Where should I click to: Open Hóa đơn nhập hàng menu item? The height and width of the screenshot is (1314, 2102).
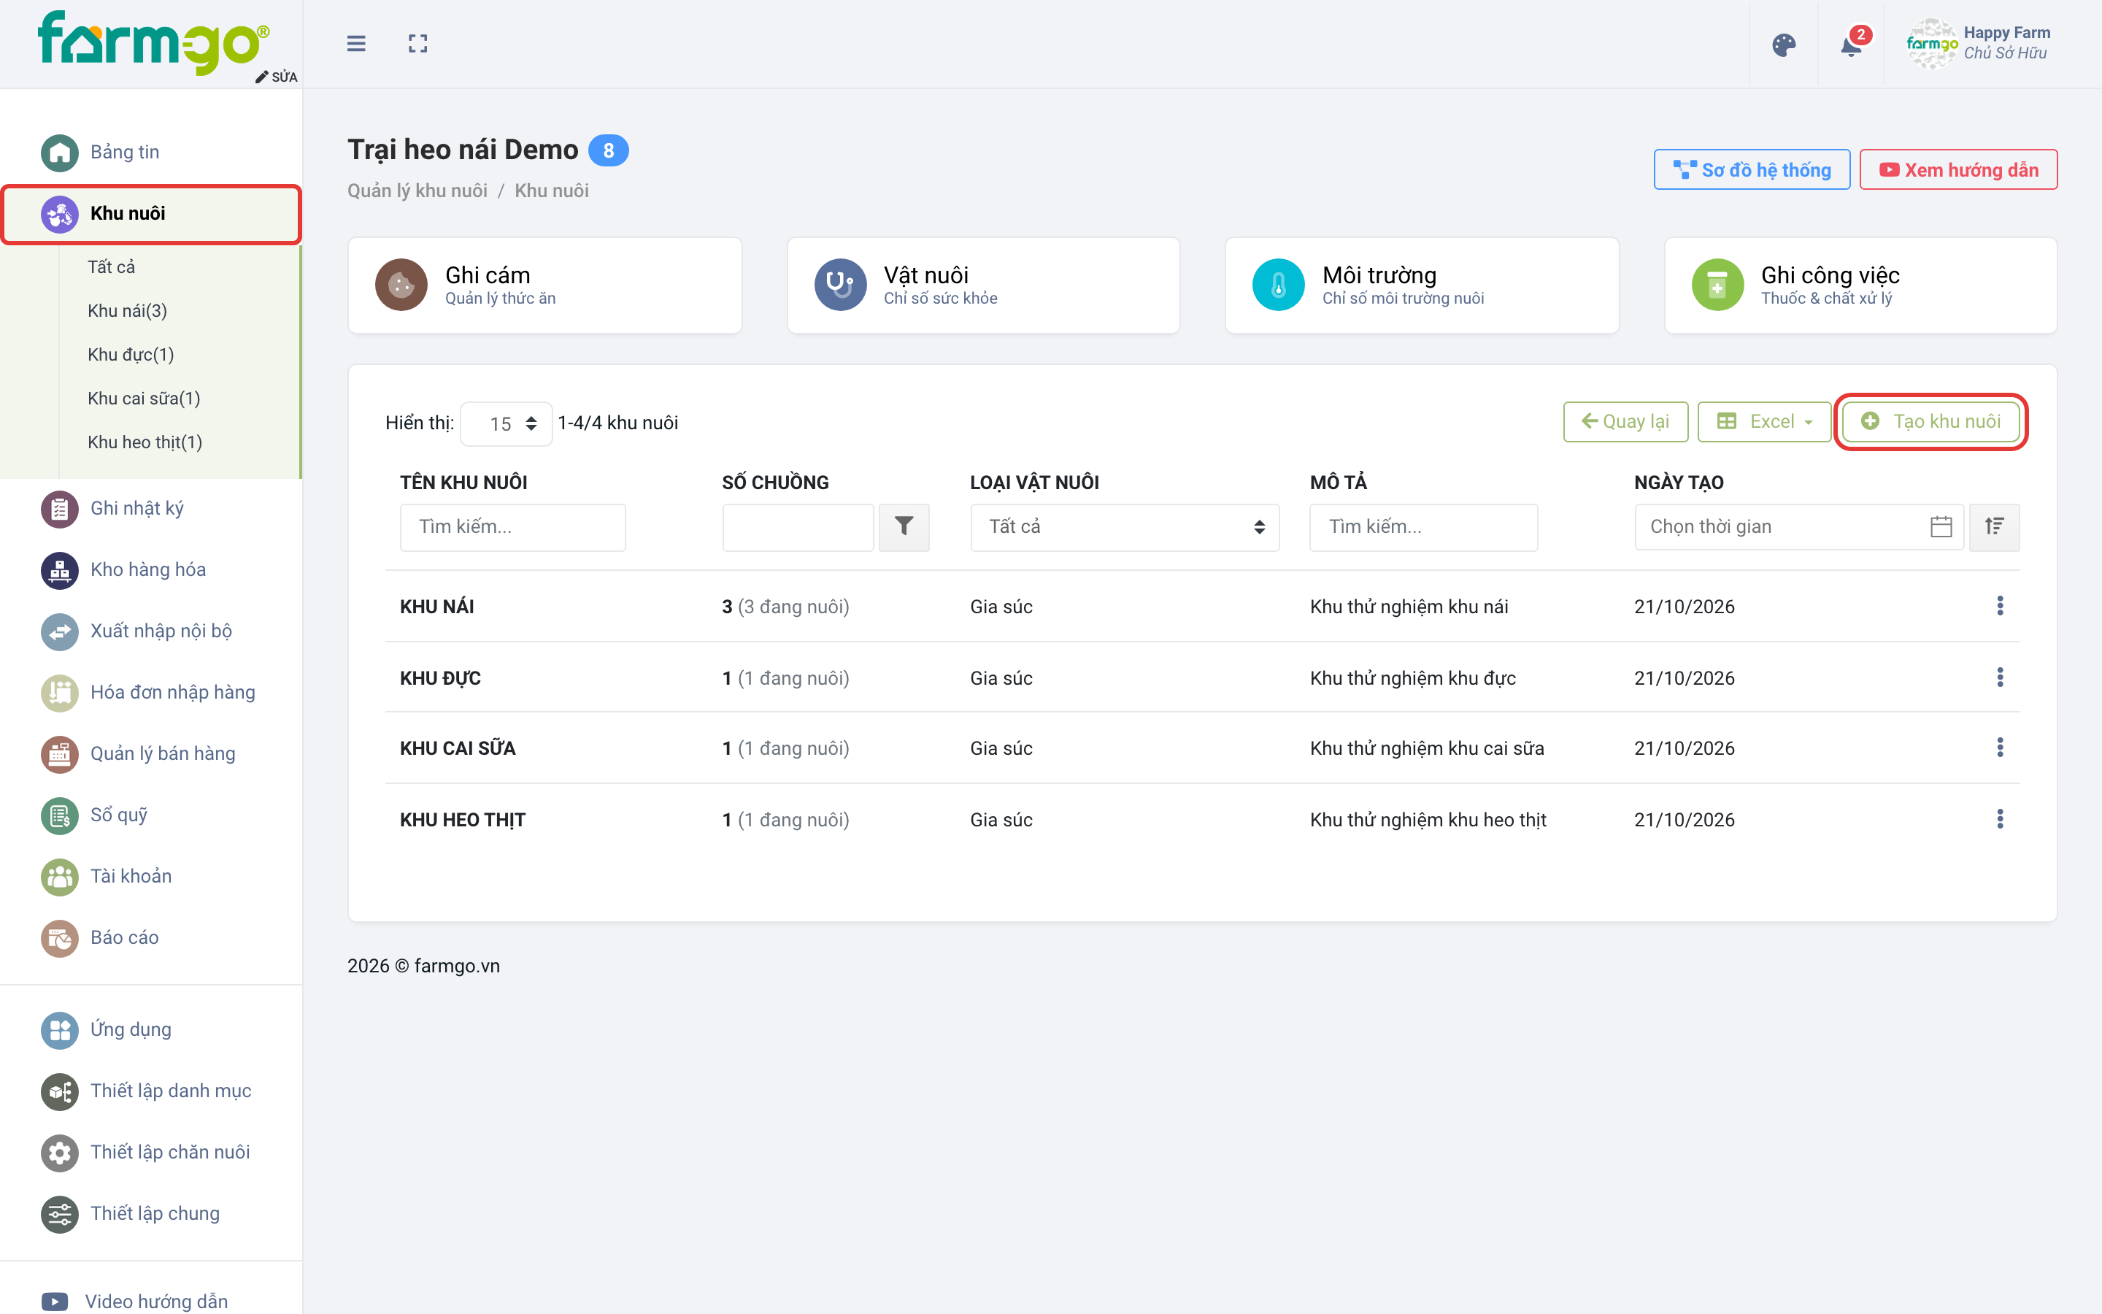point(151,693)
